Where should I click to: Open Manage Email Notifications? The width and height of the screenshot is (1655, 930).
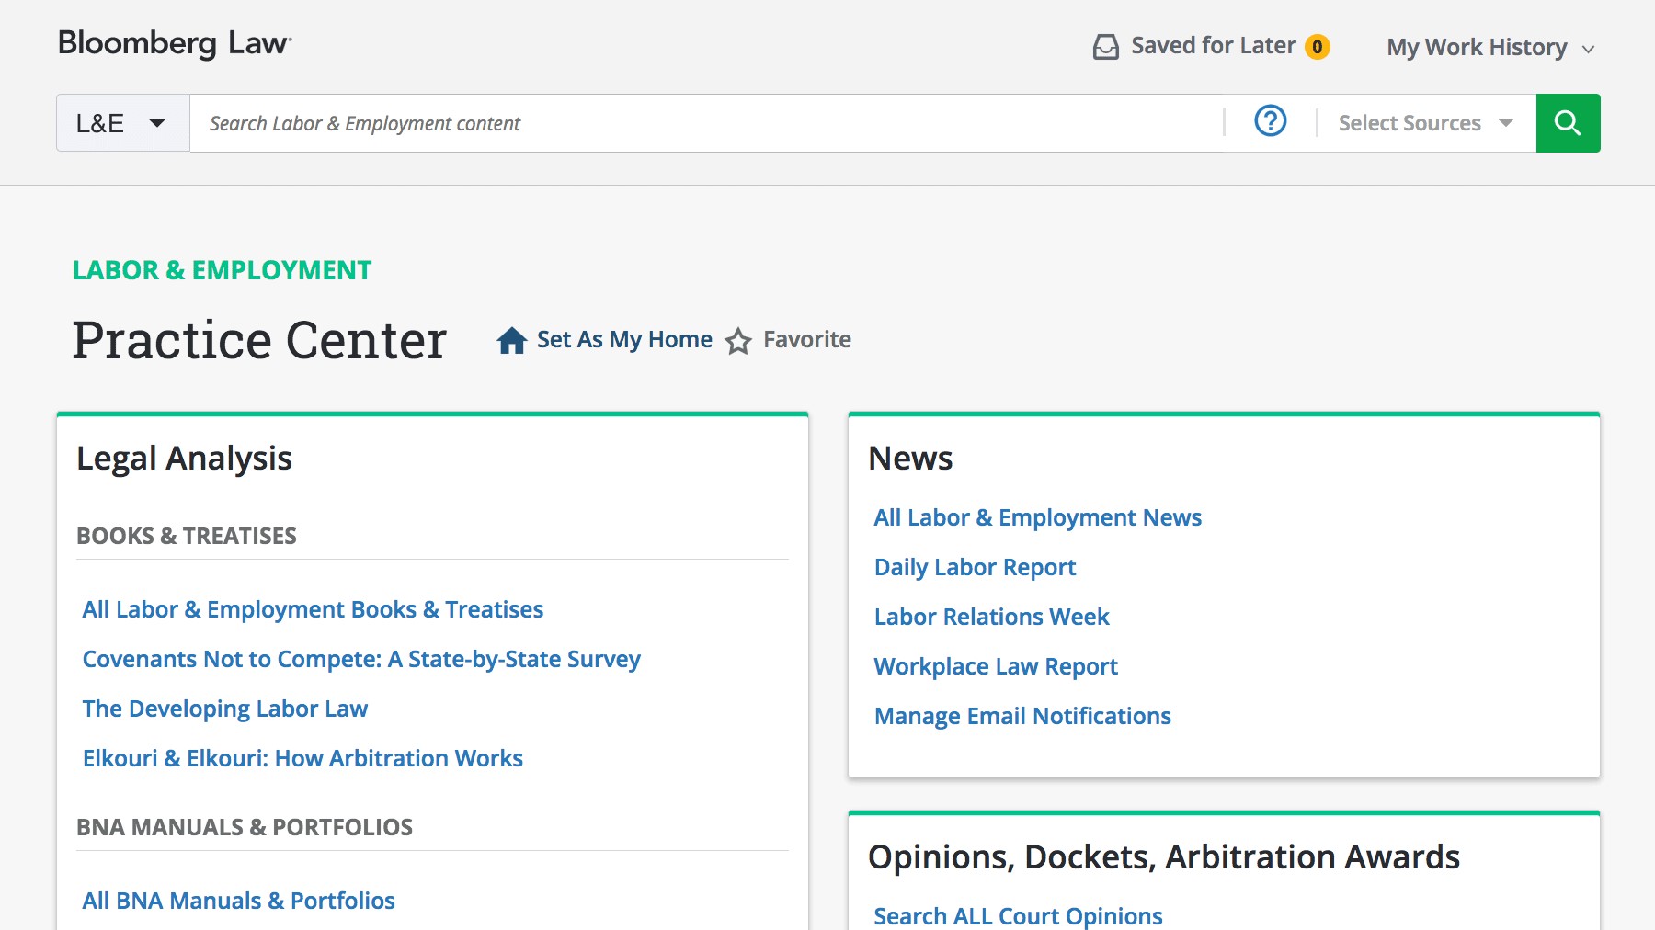click(x=1022, y=716)
